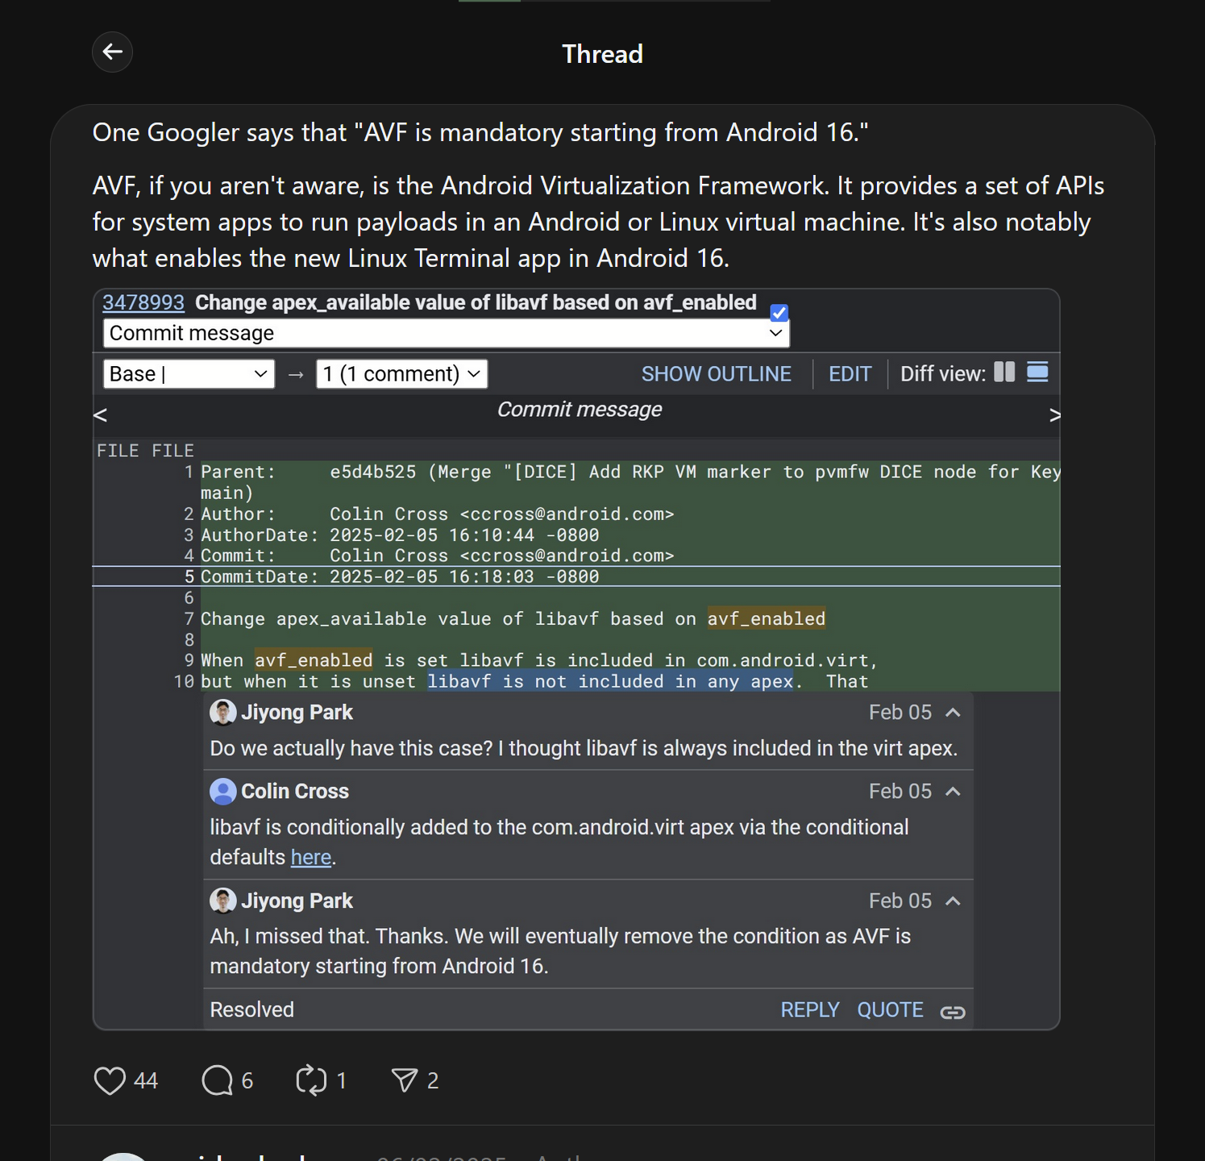1205x1161 pixels.
Task: Copy comment link with the chain icon
Action: [x=953, y=1012]
